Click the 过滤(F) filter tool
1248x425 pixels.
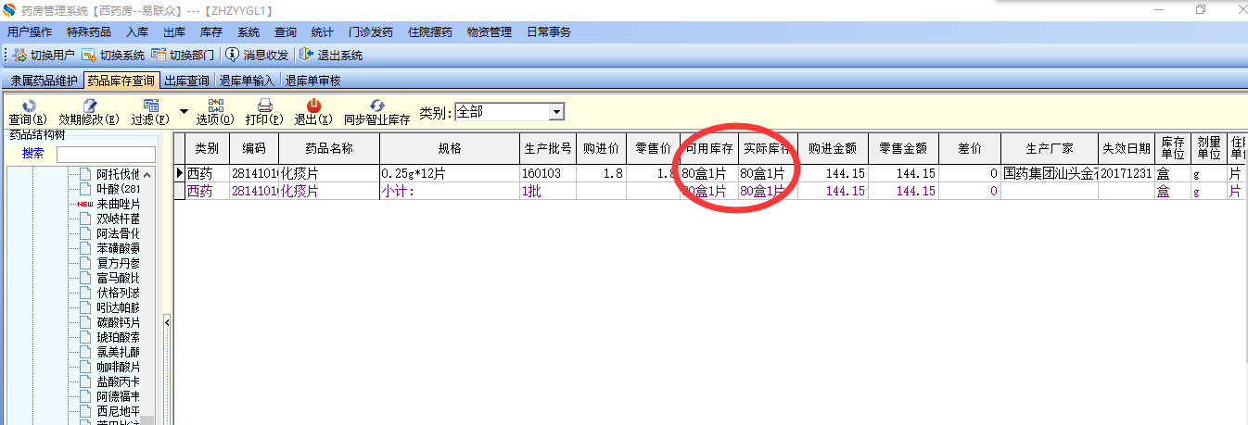150,112
